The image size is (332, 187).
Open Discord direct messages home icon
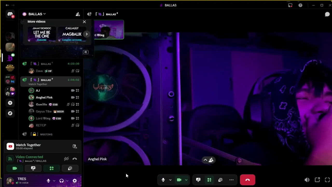click(10, 14)
